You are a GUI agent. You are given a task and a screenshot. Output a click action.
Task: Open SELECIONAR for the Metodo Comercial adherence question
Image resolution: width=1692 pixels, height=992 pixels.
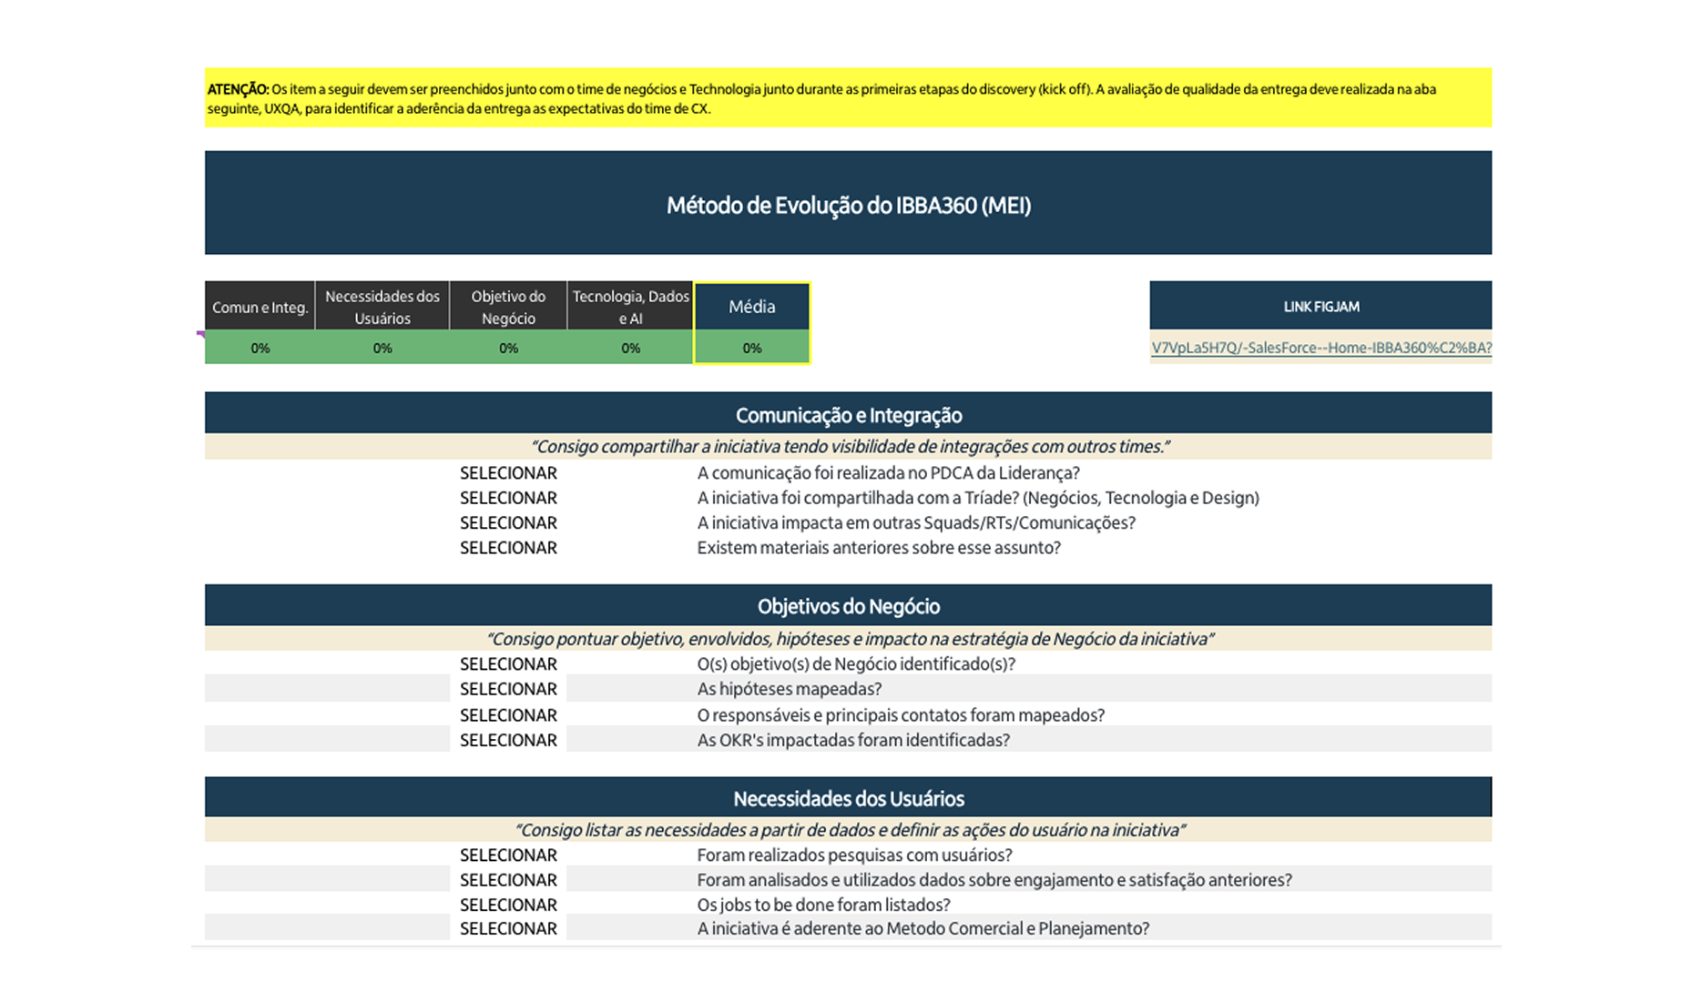click(508, 928)
